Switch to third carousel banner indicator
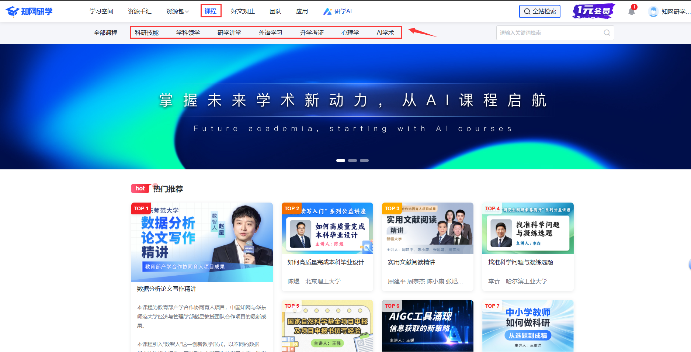Image resolution: width=691 pixels, height=352 pixels. [x=364, y=161]
